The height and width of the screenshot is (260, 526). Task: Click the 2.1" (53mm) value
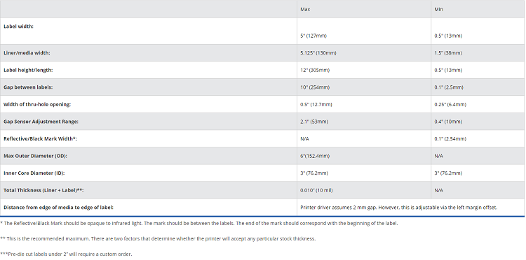click(x=314, y=122)
